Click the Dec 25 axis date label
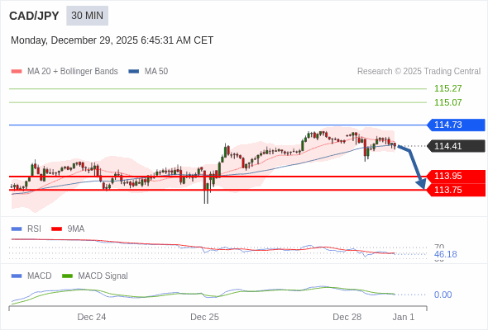Viewport: 488px width, 330px height. pyautogui.click(x=204, y=317)
